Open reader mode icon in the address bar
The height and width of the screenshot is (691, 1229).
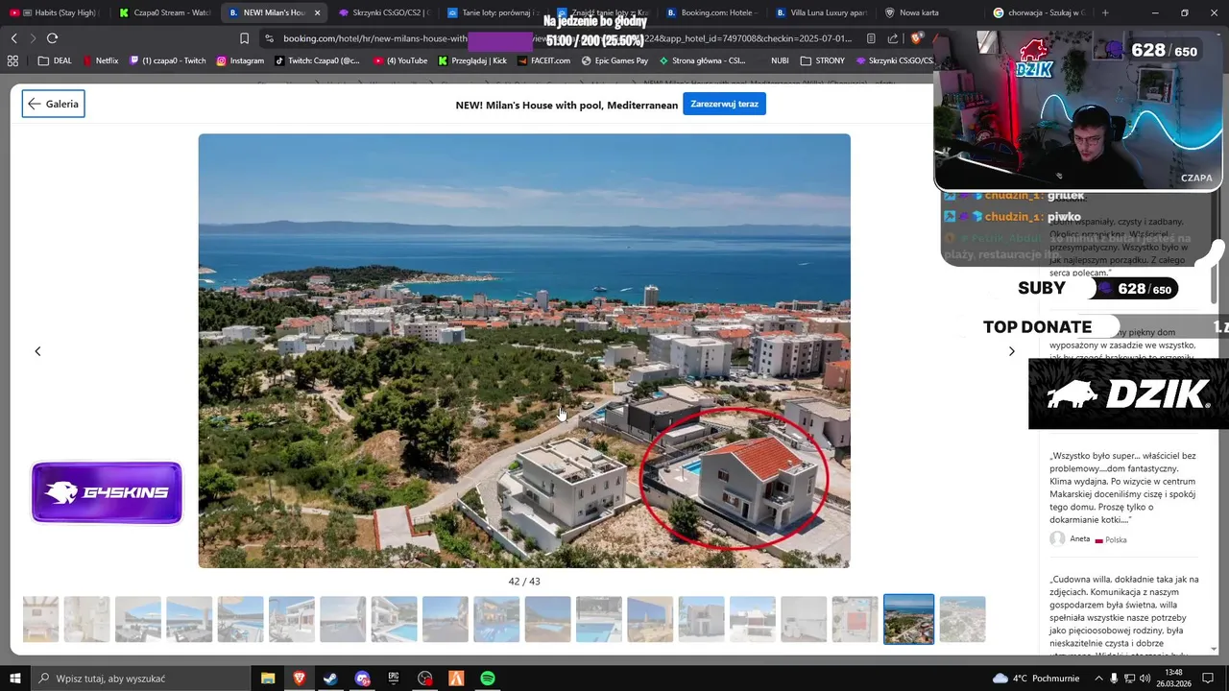(x=871, y=38)
